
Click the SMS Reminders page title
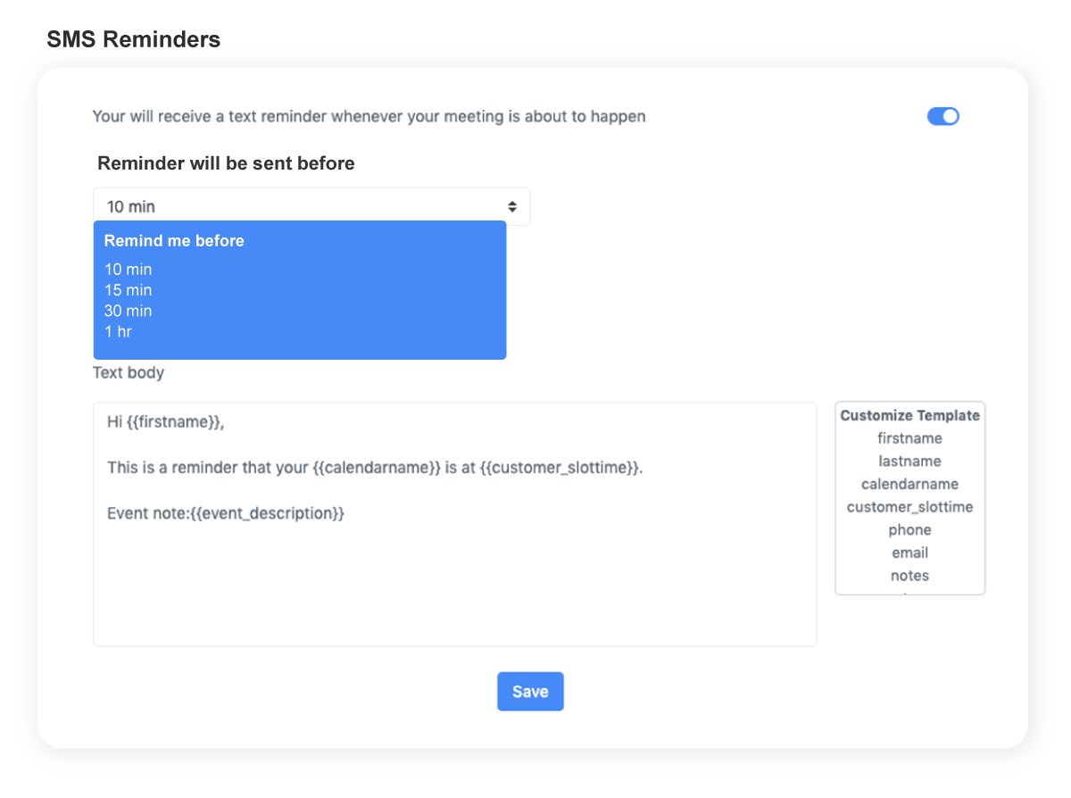pos(135,38)
